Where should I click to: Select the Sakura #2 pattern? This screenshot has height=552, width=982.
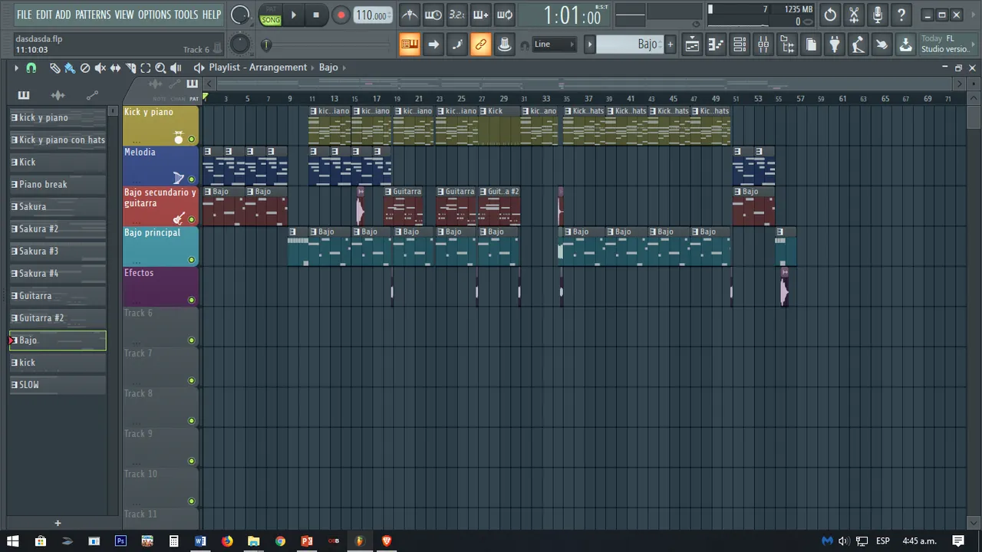(x=58, y=229)
